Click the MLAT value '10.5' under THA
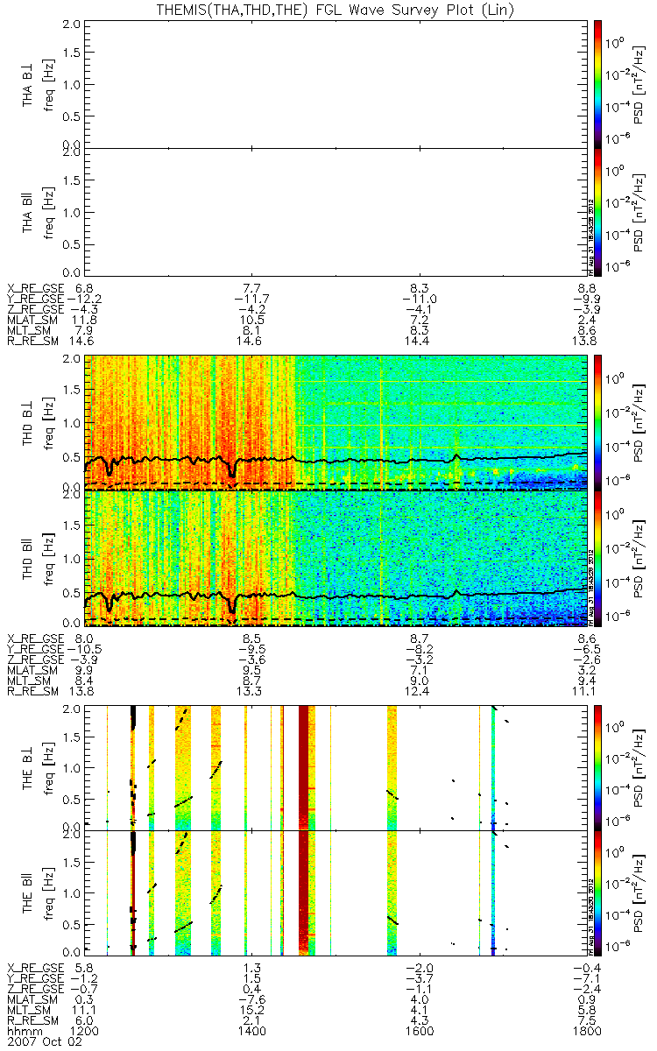This screenshot has height=1051, width=657. tap(251, 321)
